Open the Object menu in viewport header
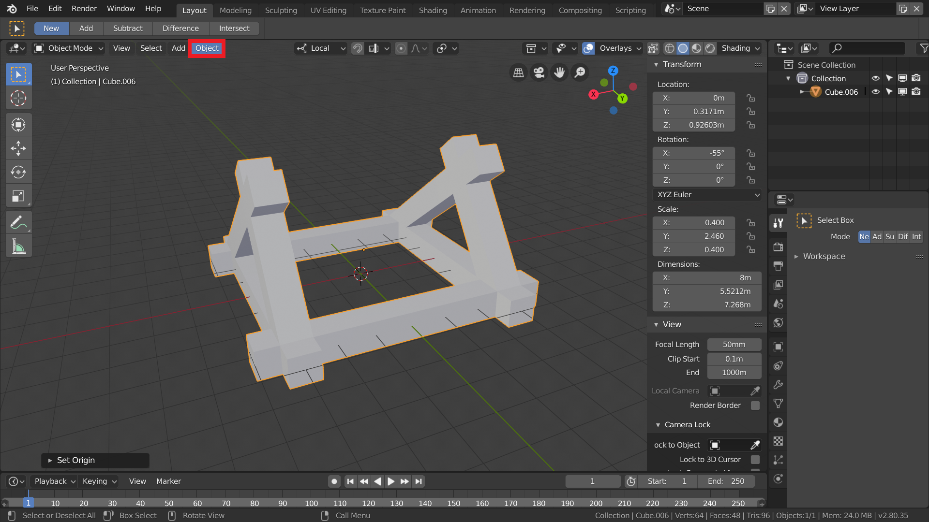 pyautogui.click(x=207, y=48)
